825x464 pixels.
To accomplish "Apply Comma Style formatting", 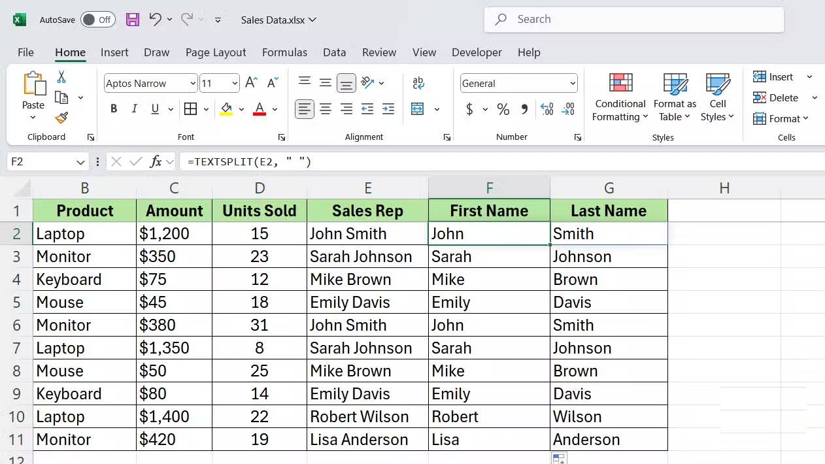I will tap(524, 109).
